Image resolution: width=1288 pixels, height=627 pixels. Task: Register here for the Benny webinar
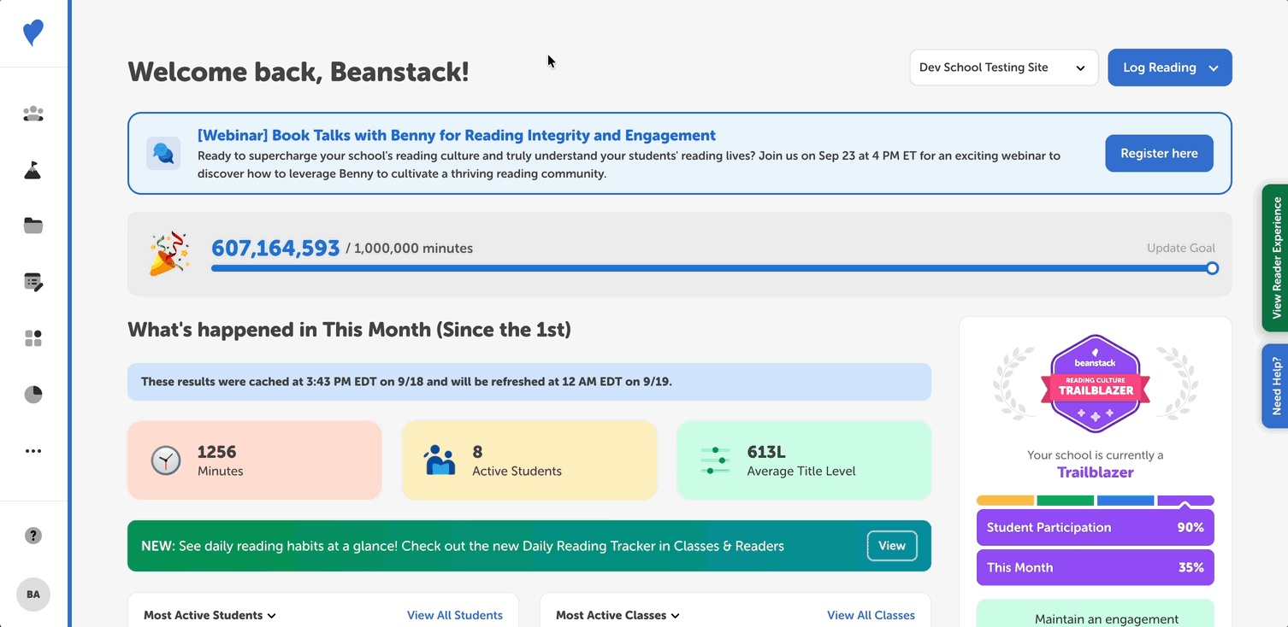(1159, 153)
